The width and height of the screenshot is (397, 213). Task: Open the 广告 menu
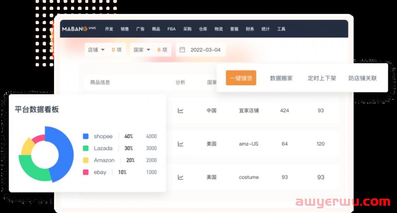coord(140,29)
